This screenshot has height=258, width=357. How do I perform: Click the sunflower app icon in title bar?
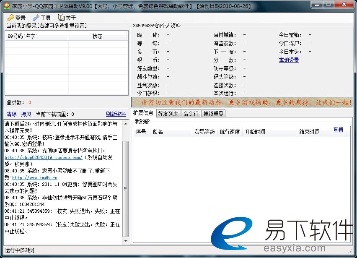pyautogui.click(x=7, y=6)
